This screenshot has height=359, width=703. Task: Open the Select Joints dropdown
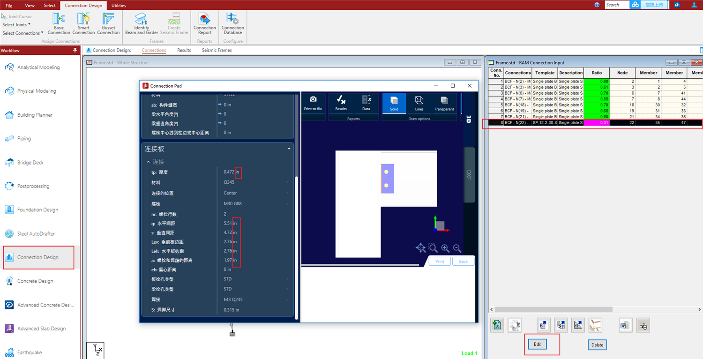[16, 25]
